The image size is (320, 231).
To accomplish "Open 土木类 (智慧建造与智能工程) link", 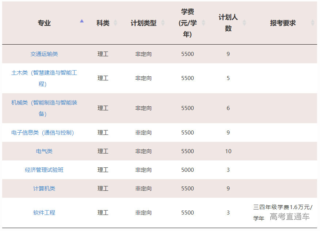I will pos(44,78).
